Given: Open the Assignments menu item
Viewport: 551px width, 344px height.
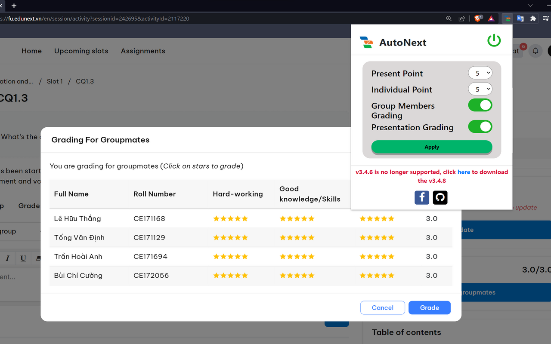Looking at the screenshot, I should tap(143, 51).
